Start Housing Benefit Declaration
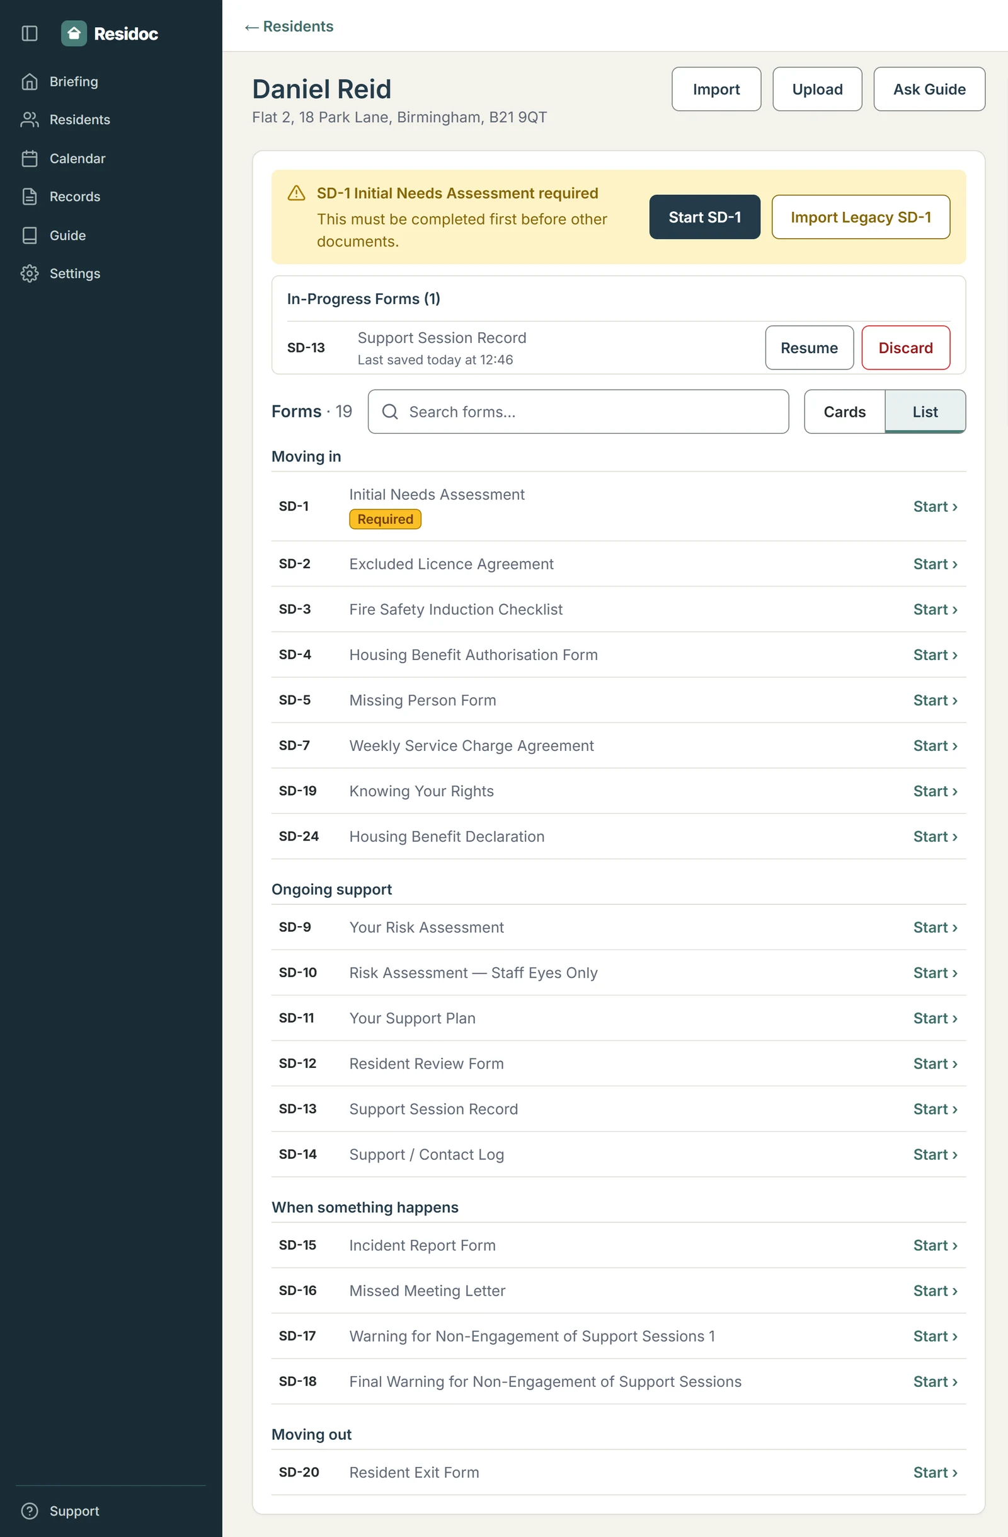The width and height of the screenshot is (1008, 1537). pos(934,837)
